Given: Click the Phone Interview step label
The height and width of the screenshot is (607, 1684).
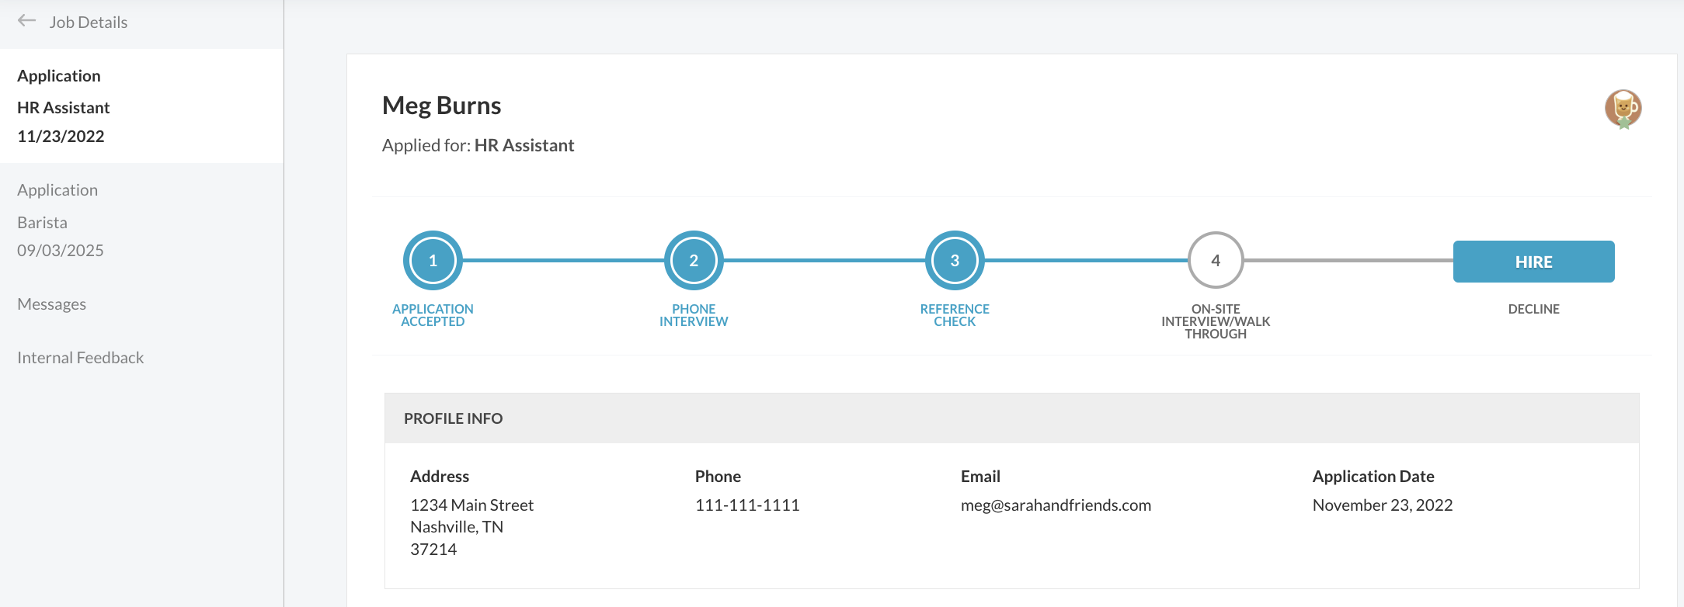Looking at the screenshot, I should 694,315.
